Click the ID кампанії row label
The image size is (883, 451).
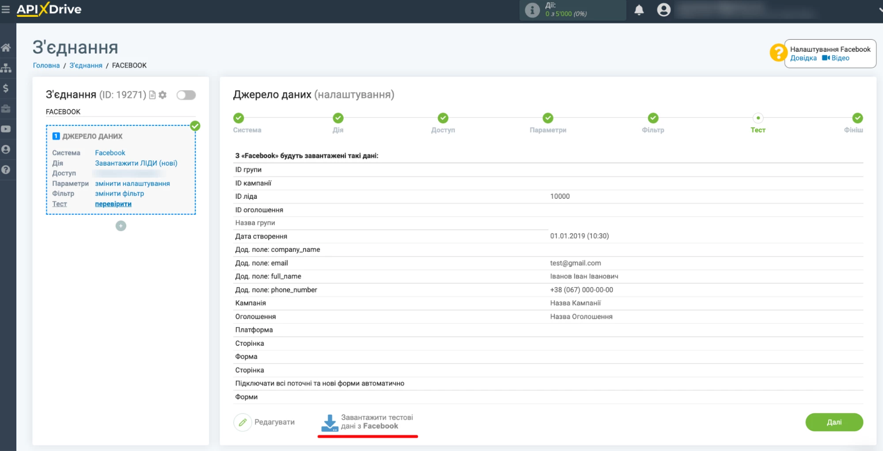(253, 183)
